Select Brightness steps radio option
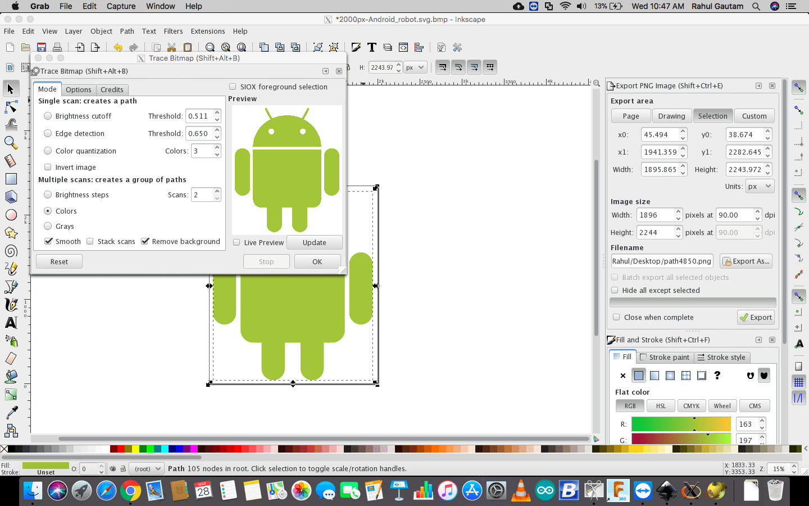 point(48,195)
